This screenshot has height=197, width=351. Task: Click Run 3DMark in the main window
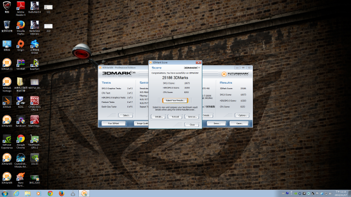click(x=114, y=124)
